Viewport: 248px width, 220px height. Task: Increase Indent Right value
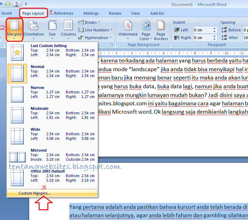pos(215,36)
